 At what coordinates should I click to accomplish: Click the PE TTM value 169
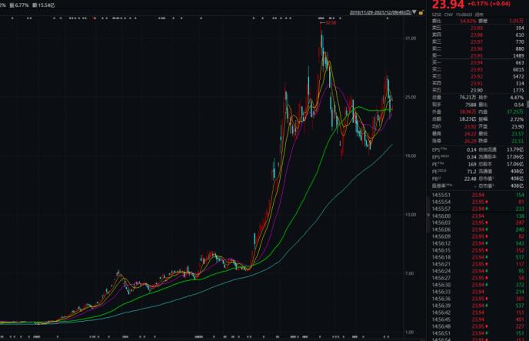[472, 164]
